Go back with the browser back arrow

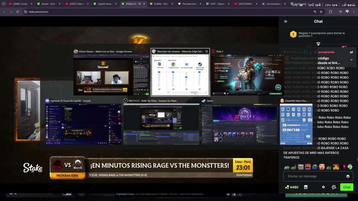(4, 12)
